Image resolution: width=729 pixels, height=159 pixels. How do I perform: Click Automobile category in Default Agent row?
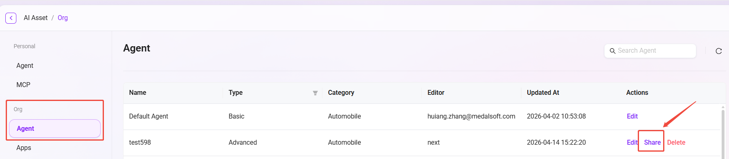coord(344,116)
